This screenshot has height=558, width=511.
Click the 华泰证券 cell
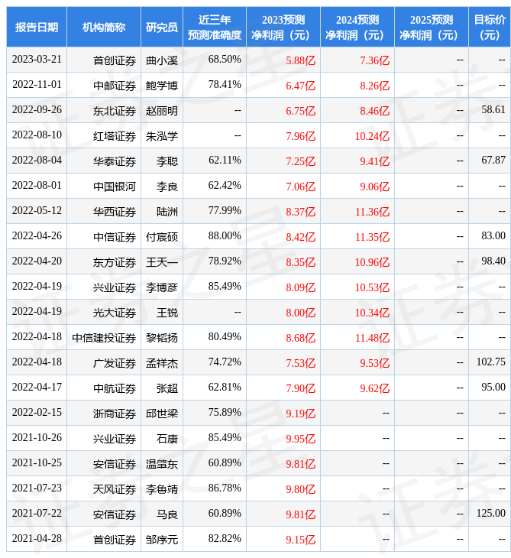coord(115,161)
